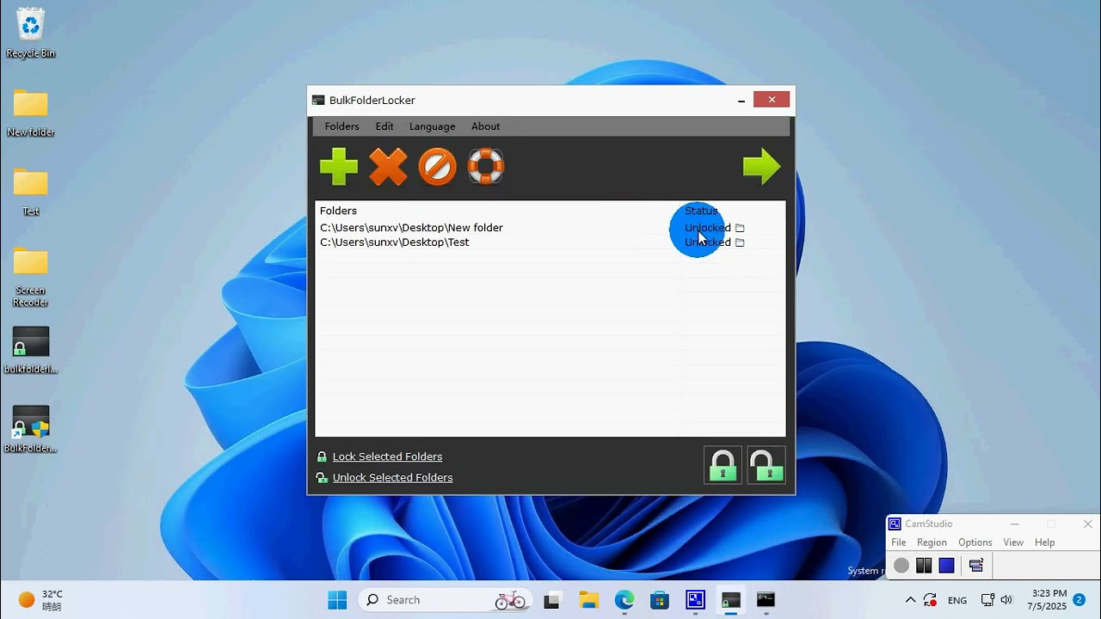Add a folder using the green plus icon
This screenshot has height=619, width=1101.
(338, 166)
